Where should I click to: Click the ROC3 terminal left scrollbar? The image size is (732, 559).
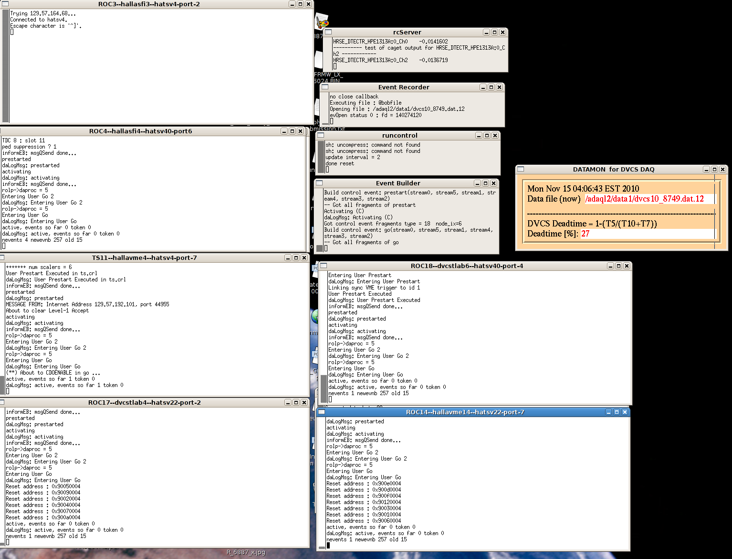click(x=6, y=66)
